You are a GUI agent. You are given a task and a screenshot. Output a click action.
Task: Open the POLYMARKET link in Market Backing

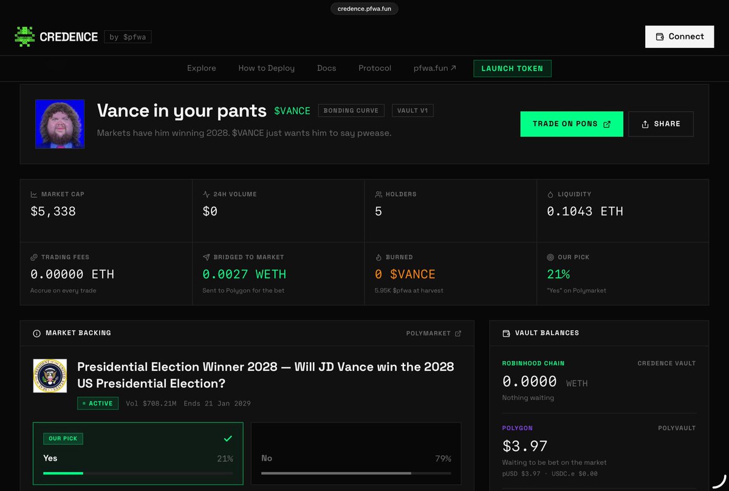pos(434,333)
